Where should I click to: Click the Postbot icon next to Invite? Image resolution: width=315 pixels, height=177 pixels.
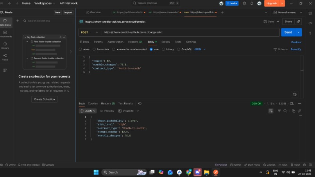click(221, 4)
